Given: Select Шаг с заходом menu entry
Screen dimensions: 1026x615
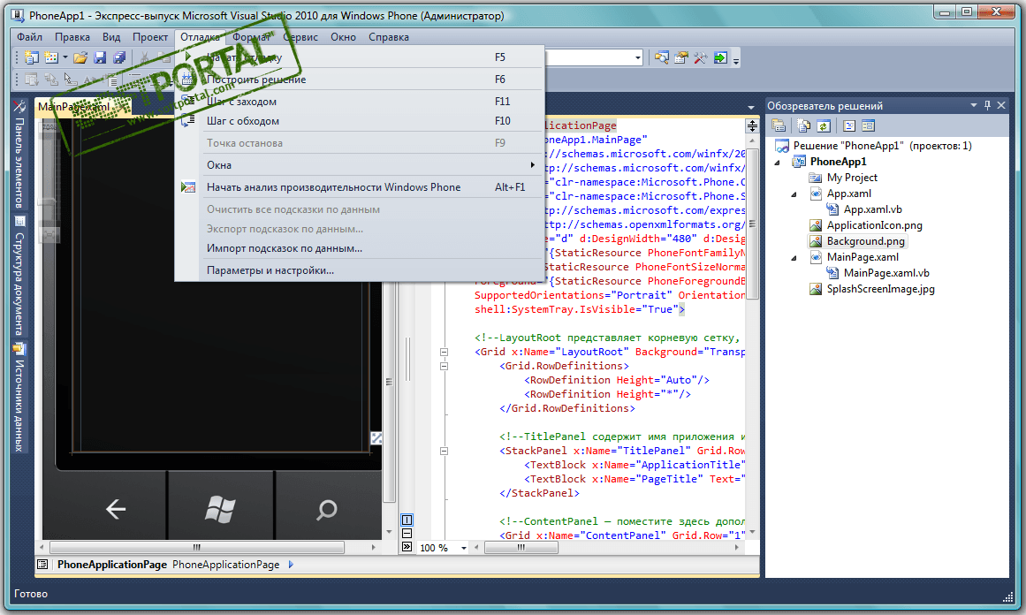Looking at the screenshot, I should 360,102.
